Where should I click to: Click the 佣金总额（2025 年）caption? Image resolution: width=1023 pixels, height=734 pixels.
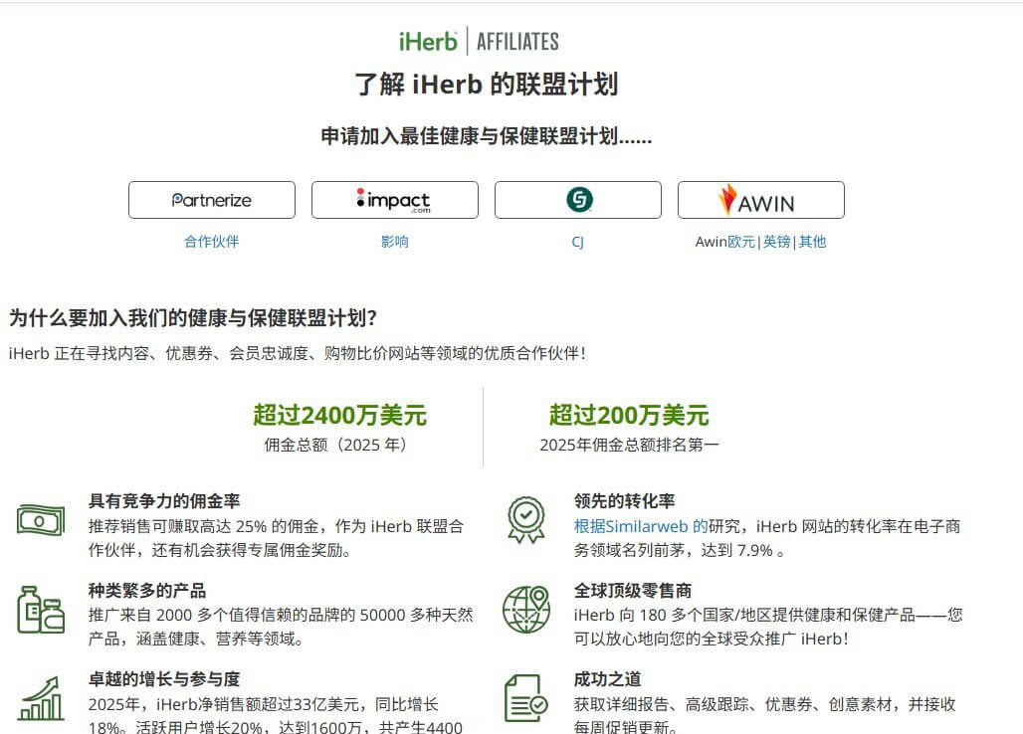[337, 446]
